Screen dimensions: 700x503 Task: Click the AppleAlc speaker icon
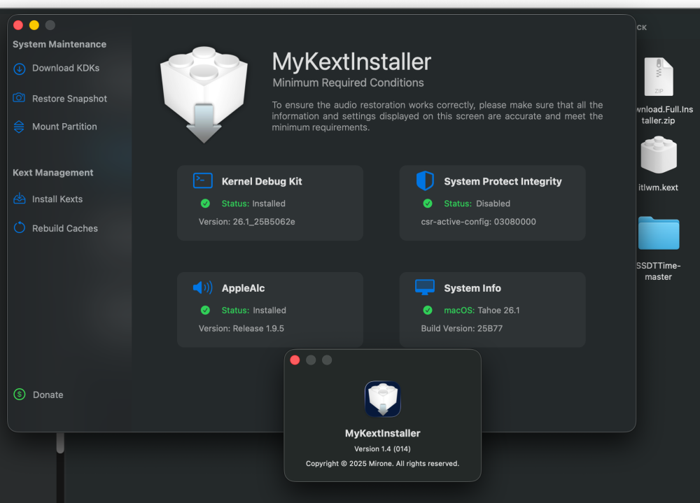coord(203,288)
